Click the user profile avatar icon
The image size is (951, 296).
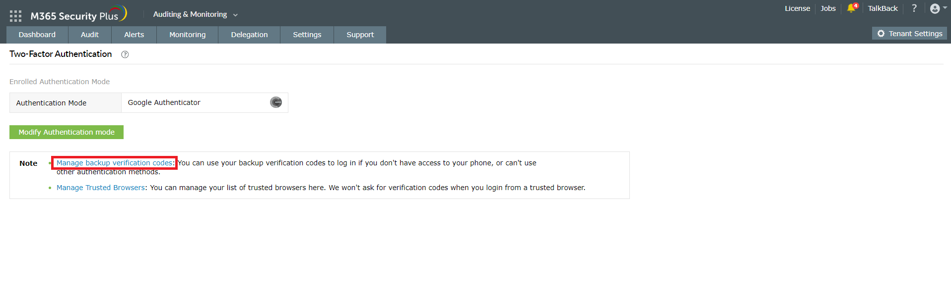pyautogui.click(x=935, y=8)
